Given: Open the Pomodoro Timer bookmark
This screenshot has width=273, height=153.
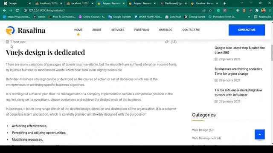Looking at the screenshot, I should (x=222, y=17).
